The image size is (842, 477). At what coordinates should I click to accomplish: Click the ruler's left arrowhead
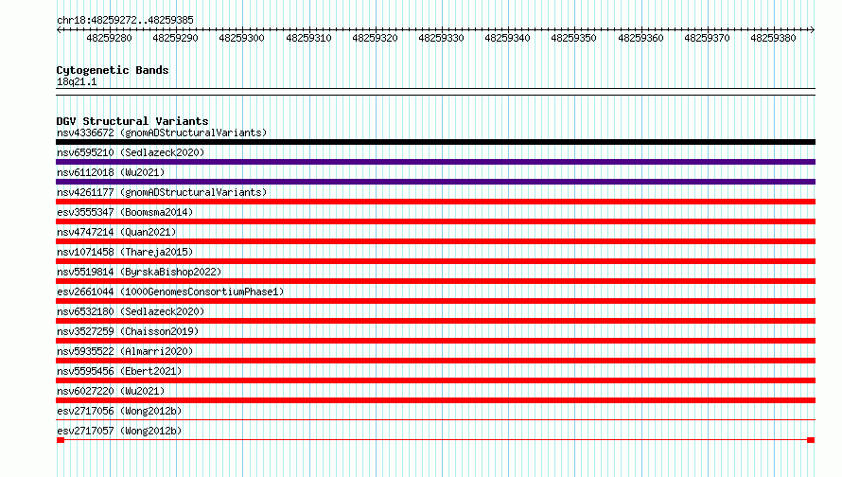tap(59, 29)
